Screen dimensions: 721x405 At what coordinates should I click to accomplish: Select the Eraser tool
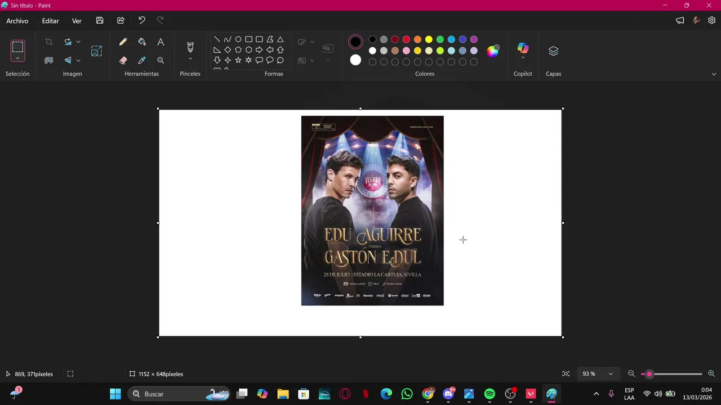click(x=123, y=60)
